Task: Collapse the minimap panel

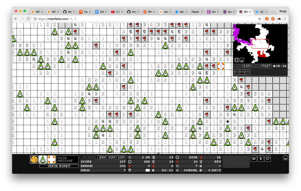Action: 242,60
